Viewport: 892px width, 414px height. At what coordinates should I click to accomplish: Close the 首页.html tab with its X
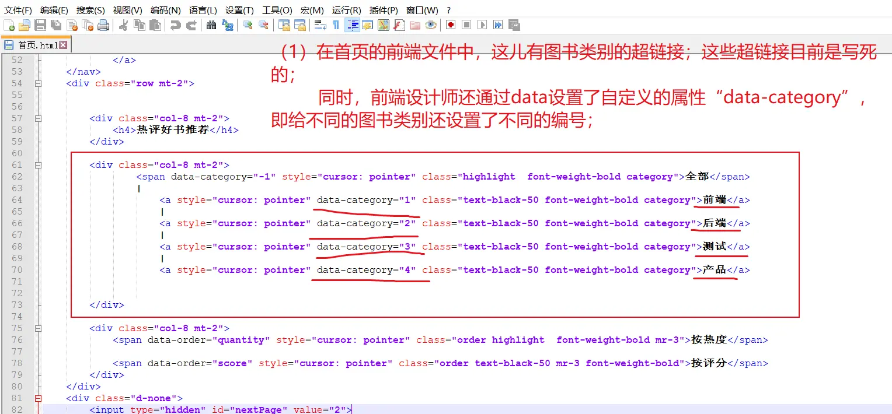coord(63,45)
